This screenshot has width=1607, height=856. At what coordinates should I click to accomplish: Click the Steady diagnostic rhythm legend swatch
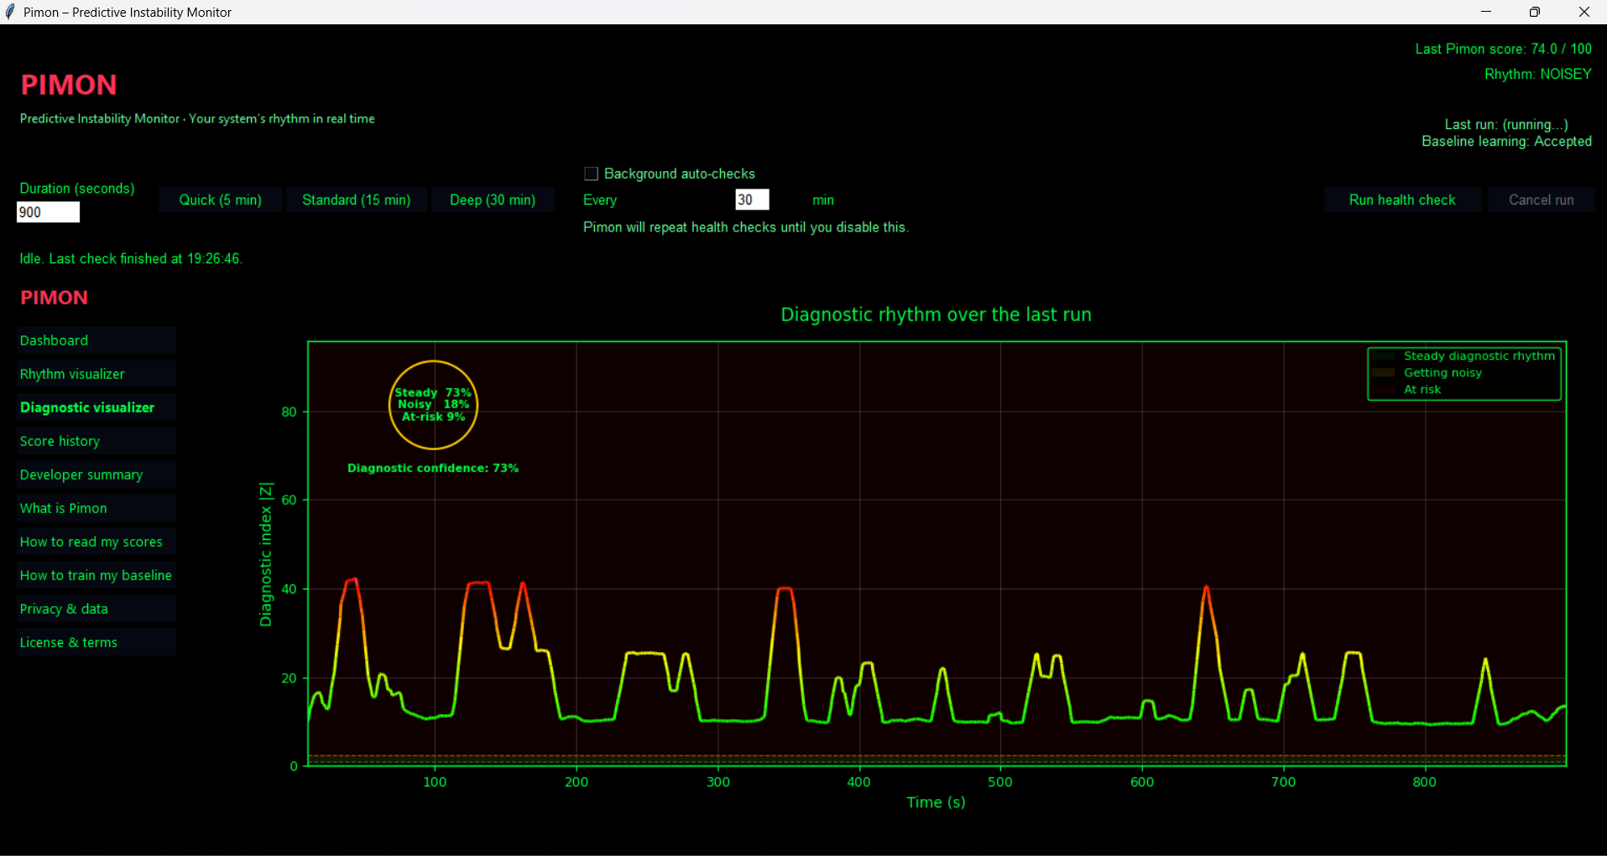click(1383, 356)
